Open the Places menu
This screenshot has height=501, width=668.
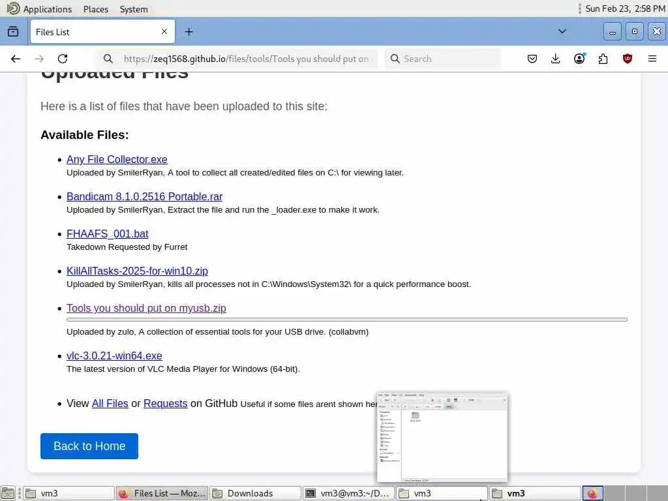[x=96, y=9]
